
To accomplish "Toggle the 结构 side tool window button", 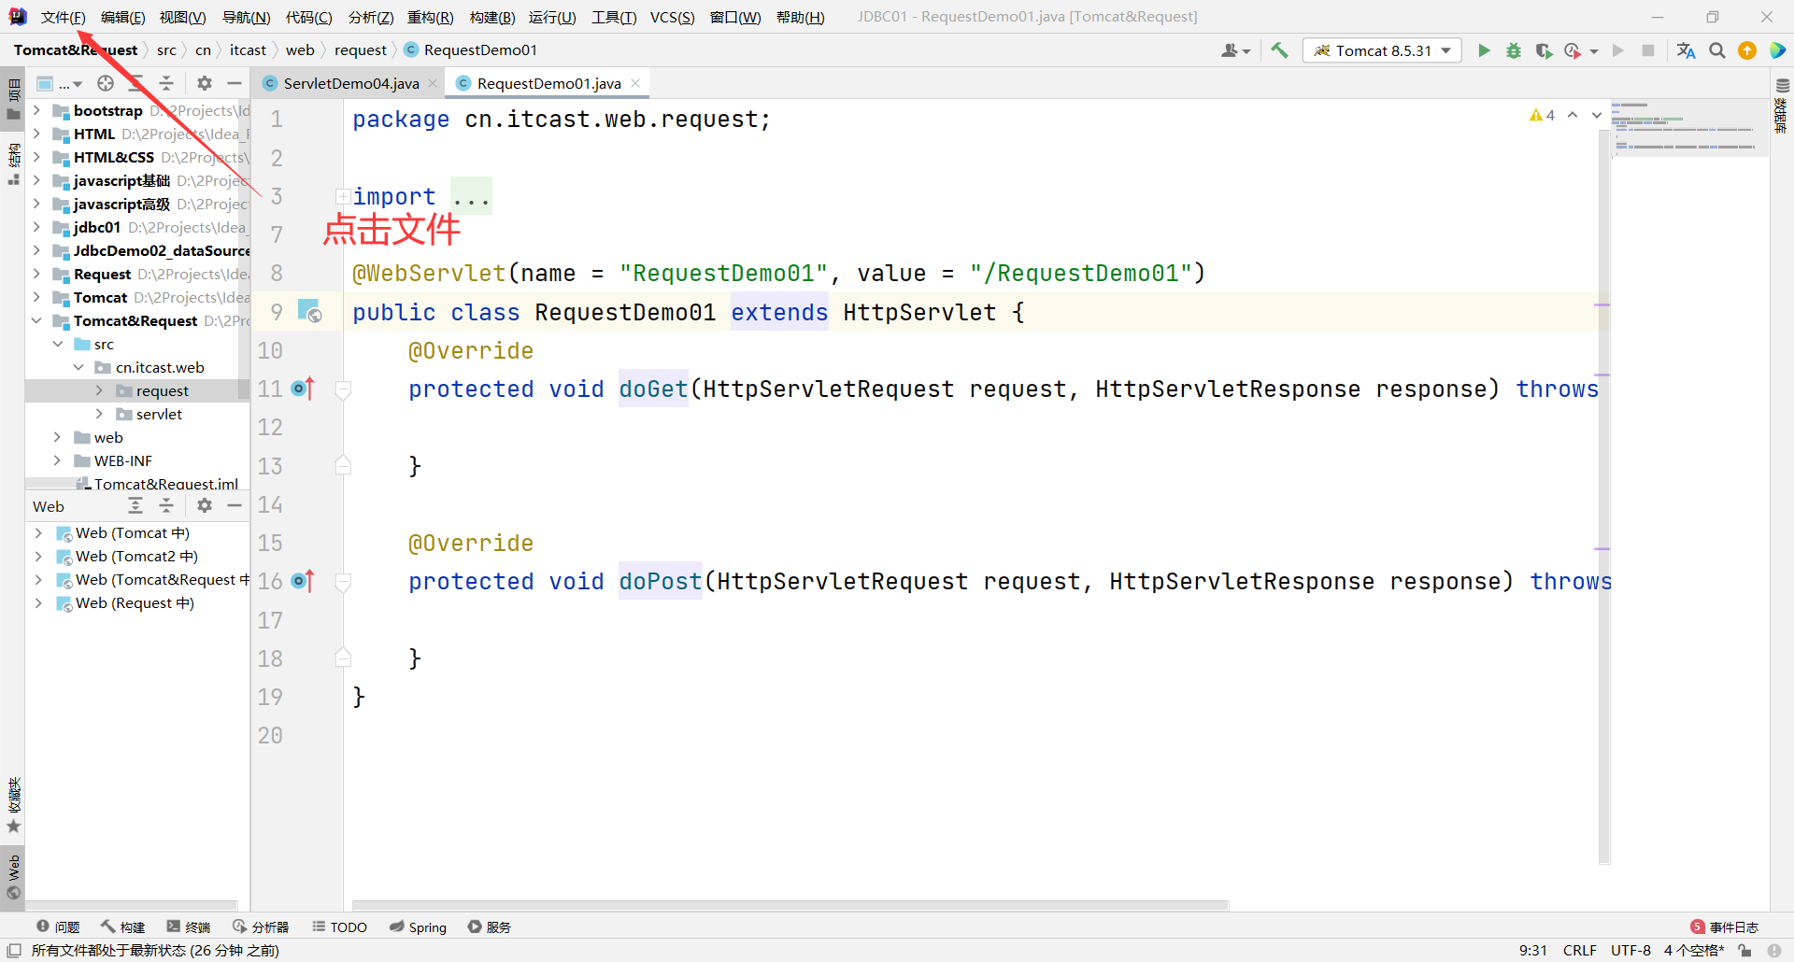I will point(13,163).
